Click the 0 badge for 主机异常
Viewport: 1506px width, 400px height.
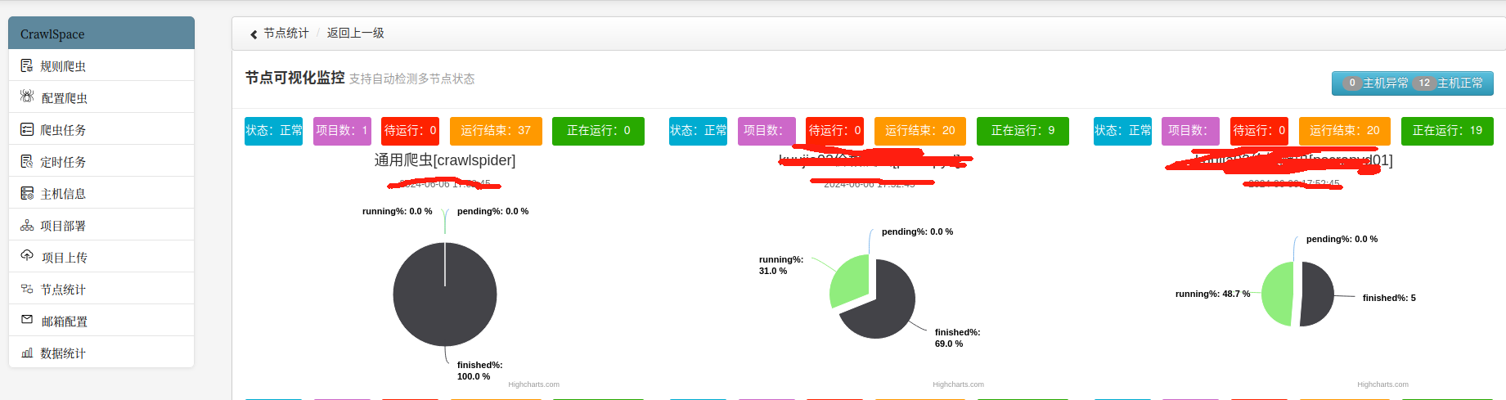1352,83
